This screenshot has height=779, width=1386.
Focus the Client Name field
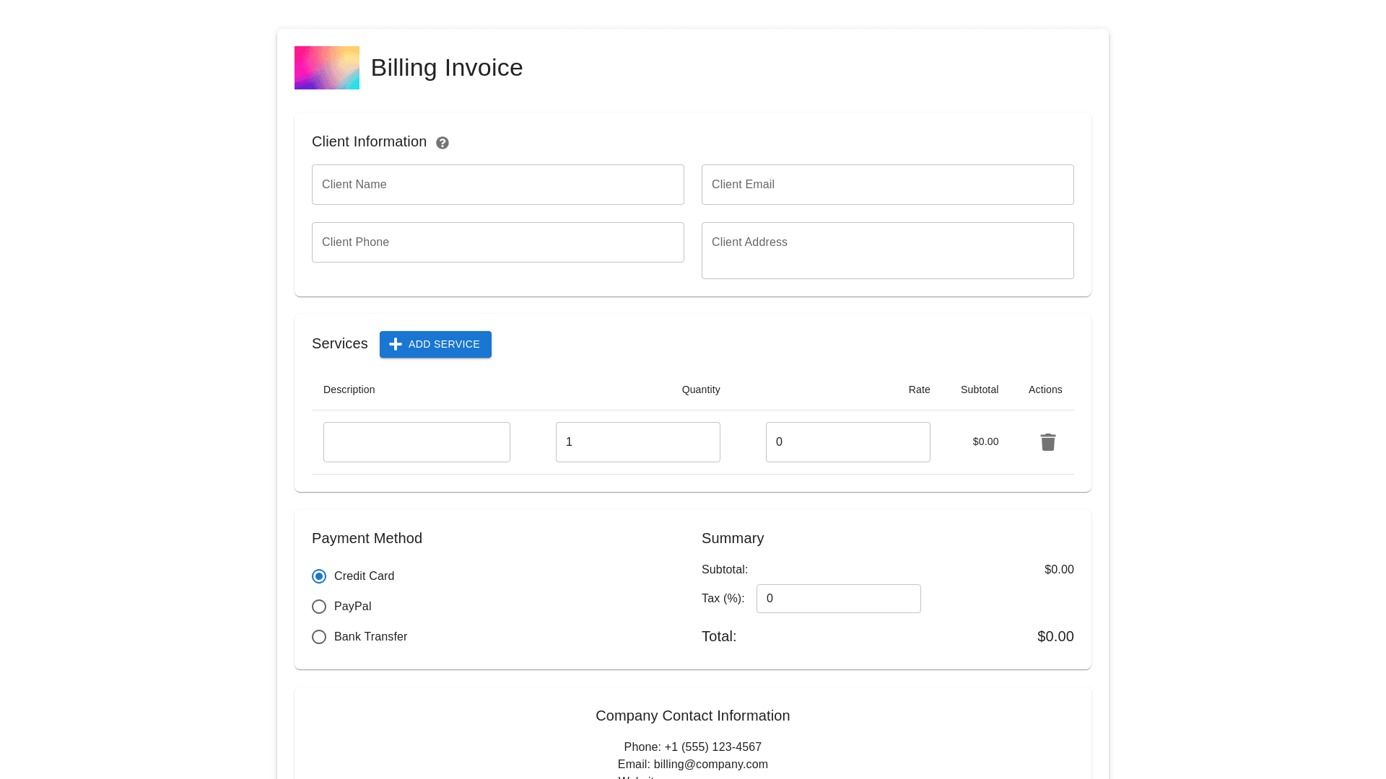click(x=497, y=185)
